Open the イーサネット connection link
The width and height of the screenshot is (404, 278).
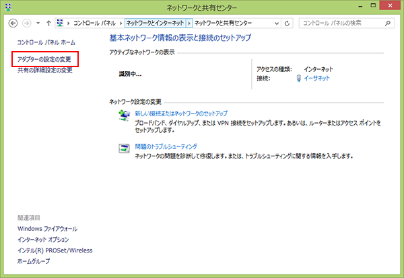316,78
